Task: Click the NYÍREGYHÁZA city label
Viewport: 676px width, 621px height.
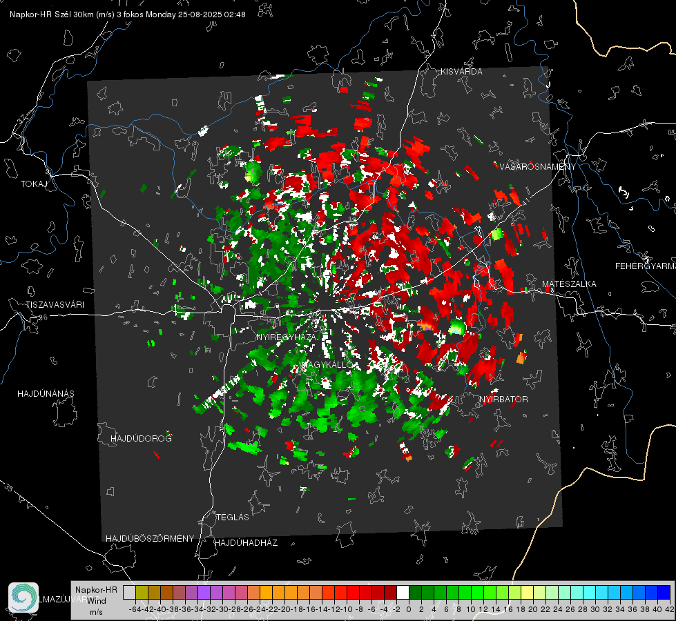Action: 287,337
